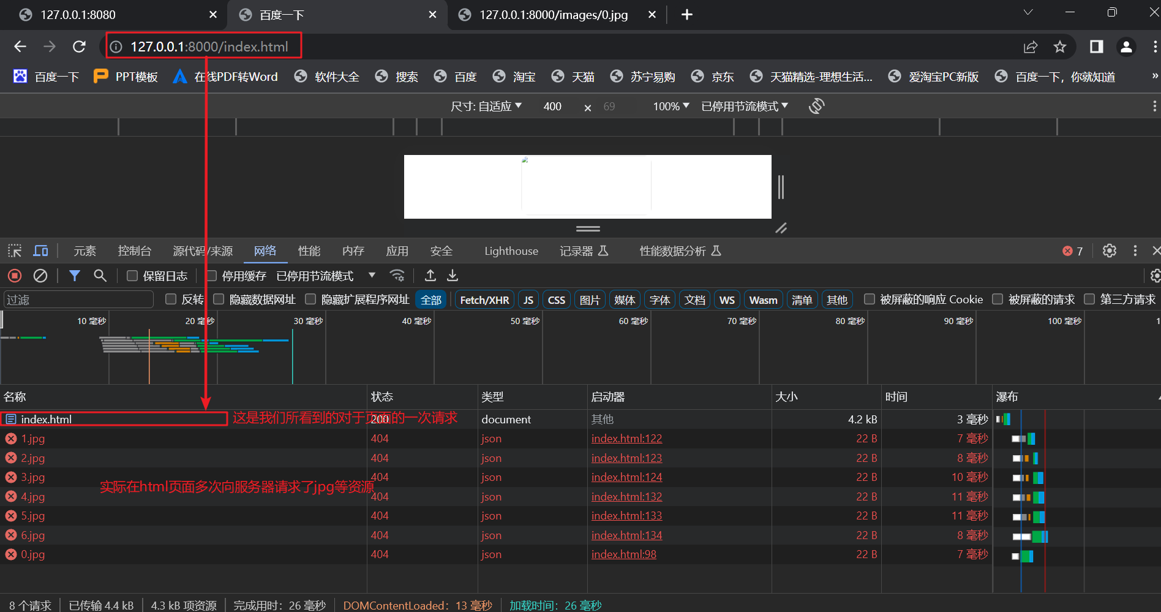Switch to the 控制台 panel tab

point(135,251)
